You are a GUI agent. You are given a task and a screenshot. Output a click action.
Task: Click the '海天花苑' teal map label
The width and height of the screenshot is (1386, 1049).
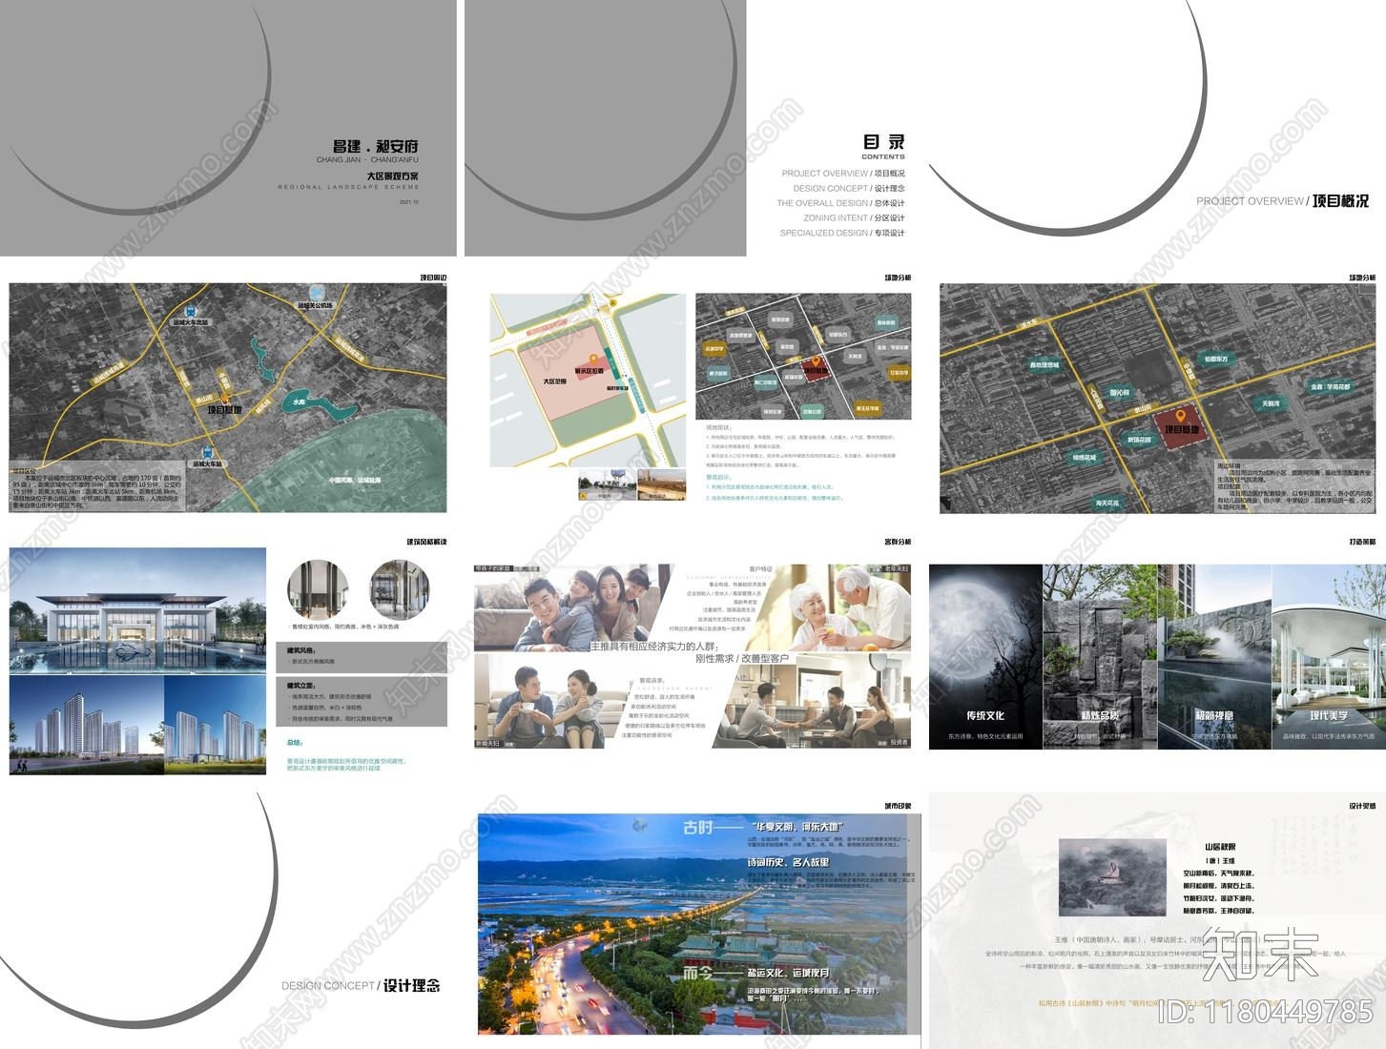pos(1107,503)
